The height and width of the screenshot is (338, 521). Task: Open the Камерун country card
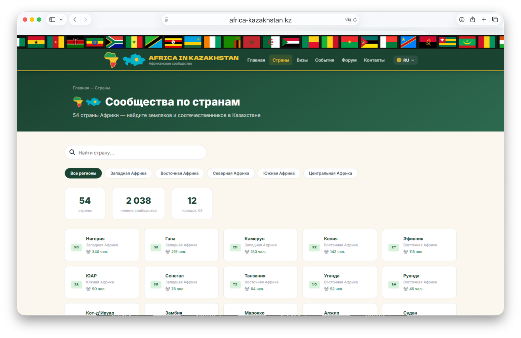pos(260,245)
